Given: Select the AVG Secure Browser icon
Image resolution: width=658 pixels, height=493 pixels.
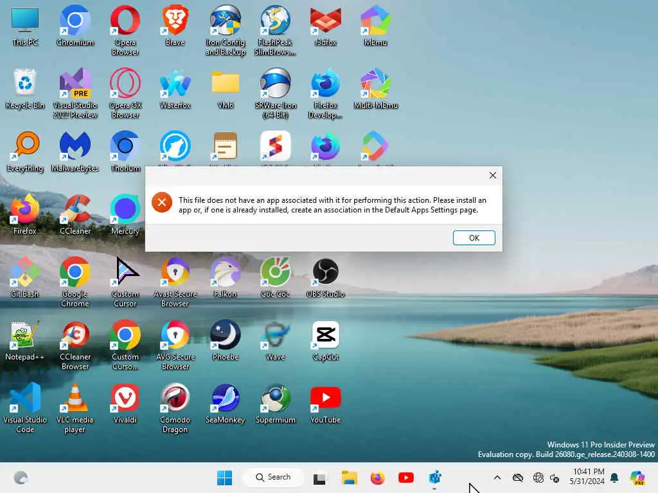Looking at the screenshot, I should 175,345.
